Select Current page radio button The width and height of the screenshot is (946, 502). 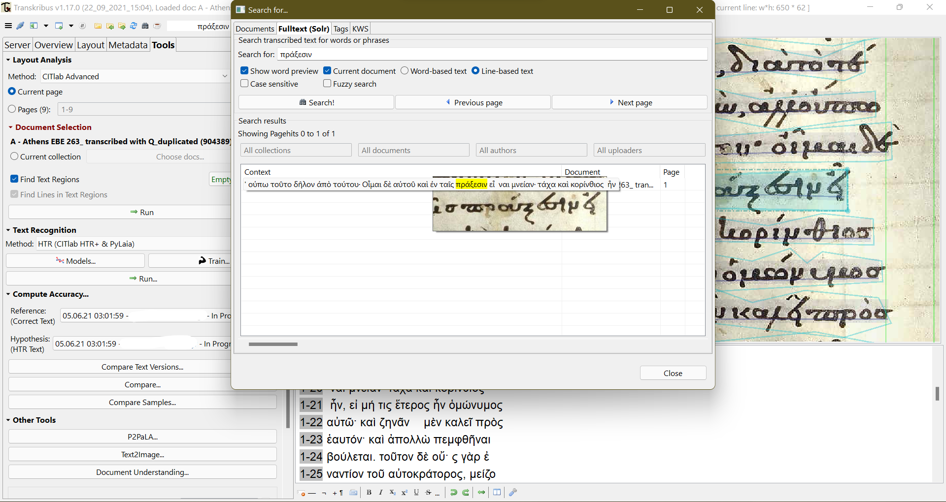[12, 92]
